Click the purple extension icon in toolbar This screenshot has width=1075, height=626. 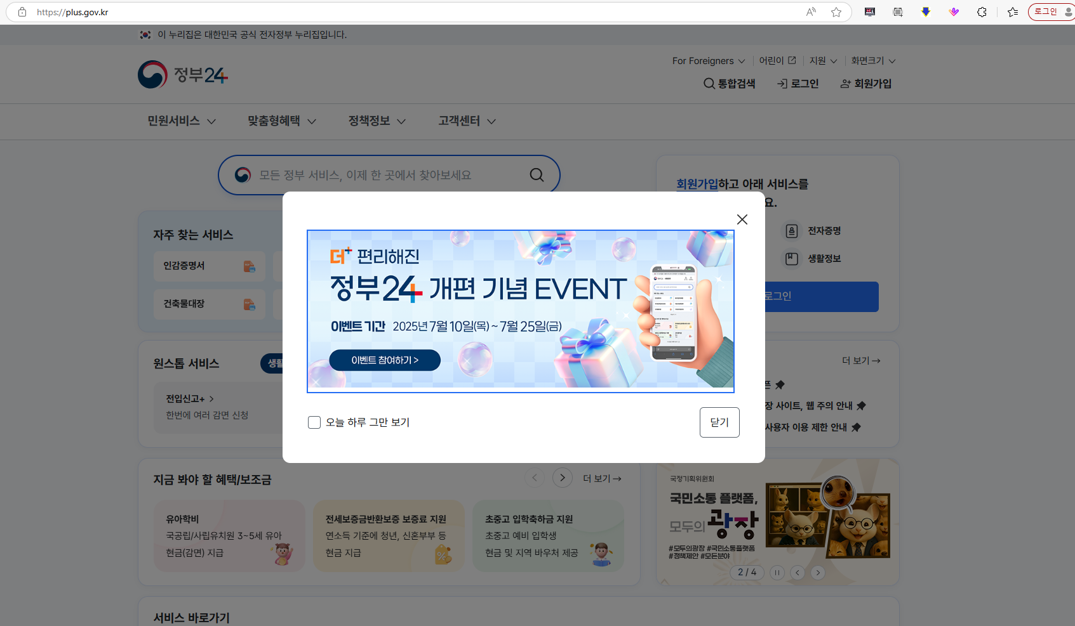pyautogui.click(x=954, y=12)
